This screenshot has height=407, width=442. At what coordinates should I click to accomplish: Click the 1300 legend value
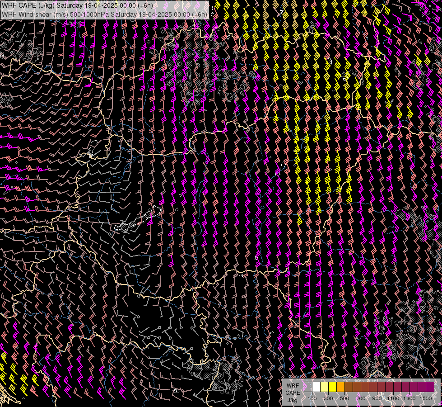click(409, 398)
